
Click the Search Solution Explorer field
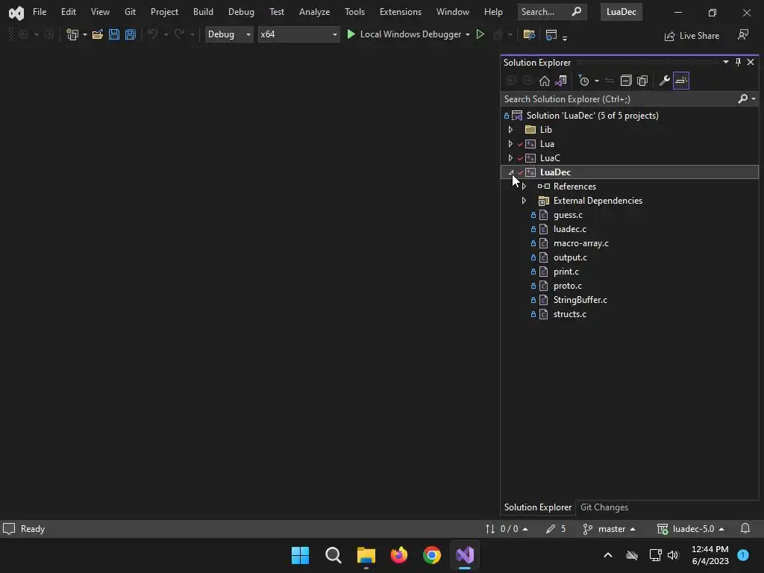click(x=619, y=99)
